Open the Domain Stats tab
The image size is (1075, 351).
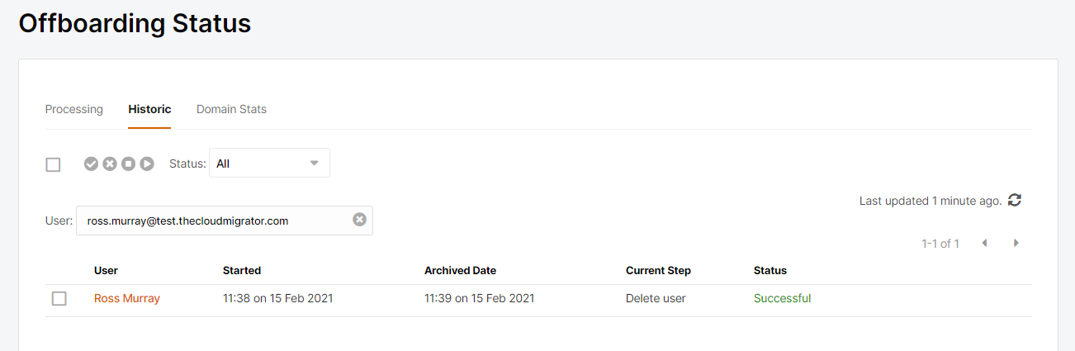(231, 109)
